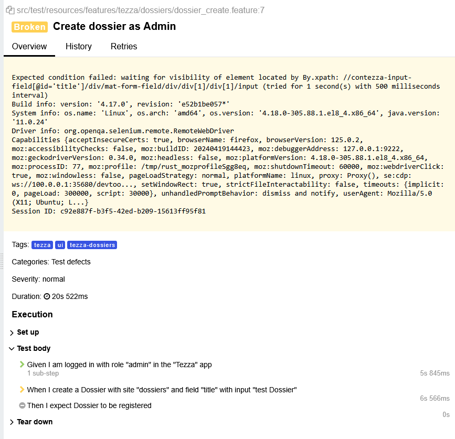Click the feature file path text
Image resolution: width=455 pixels, height=439 pixels.
(x=141, y=10)
